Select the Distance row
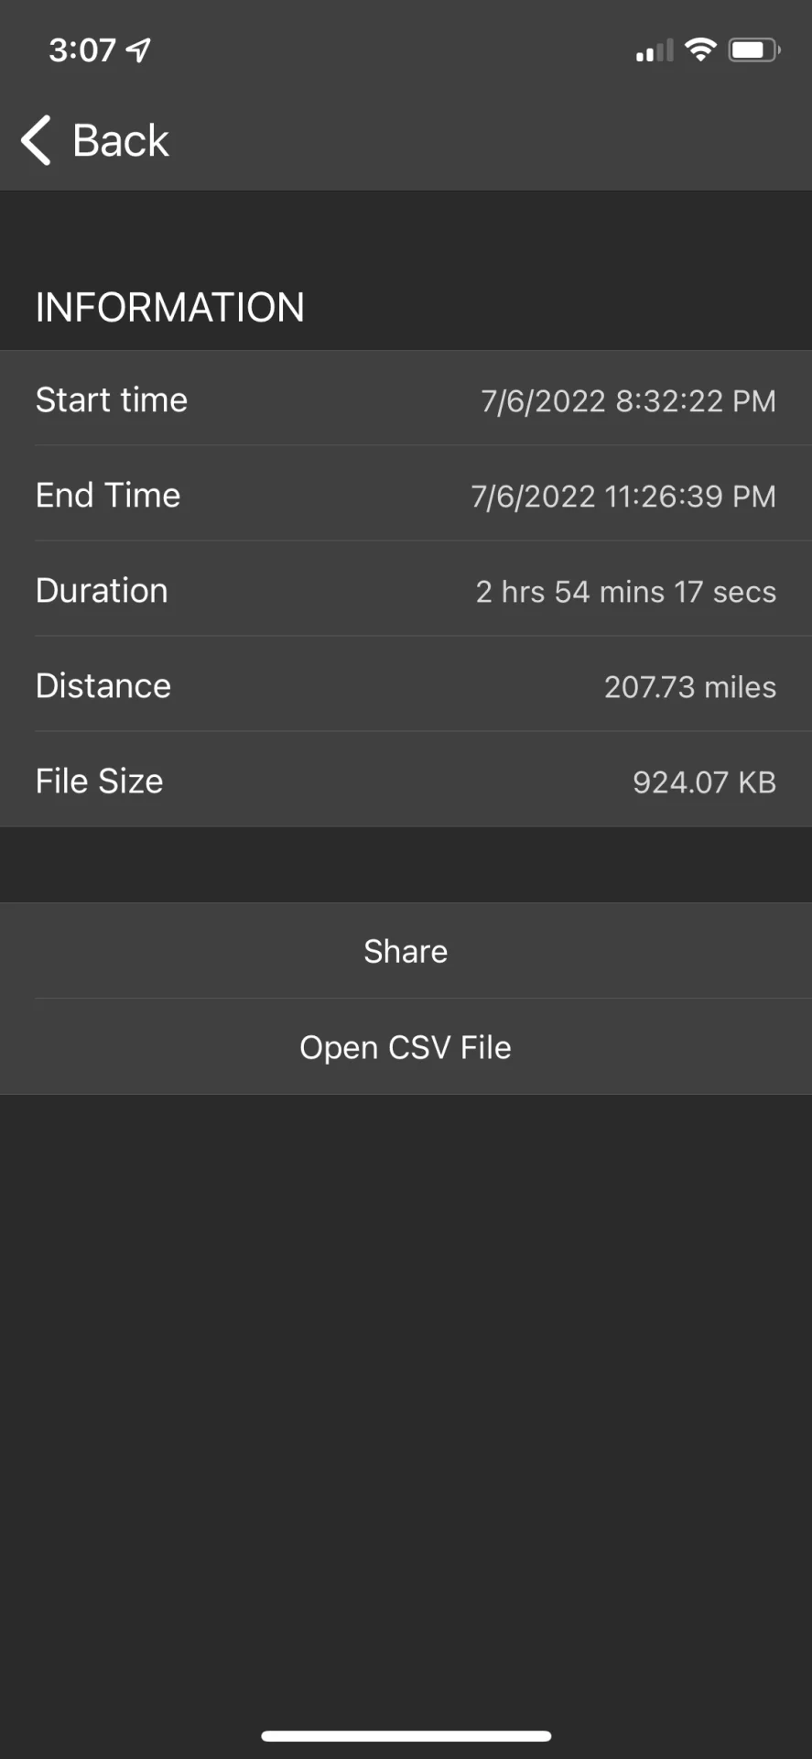The image size is (812, 1759). (x=406, y=684)
